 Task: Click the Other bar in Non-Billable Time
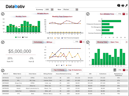click(x=111, y=21)
